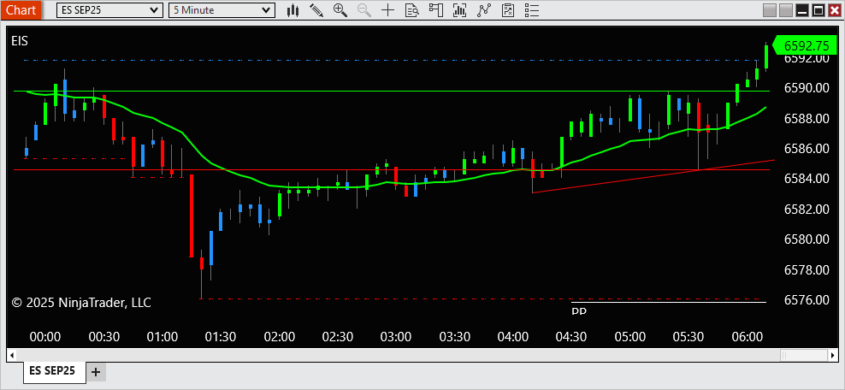Click the 6590.00 price axis label

point(807,88)
